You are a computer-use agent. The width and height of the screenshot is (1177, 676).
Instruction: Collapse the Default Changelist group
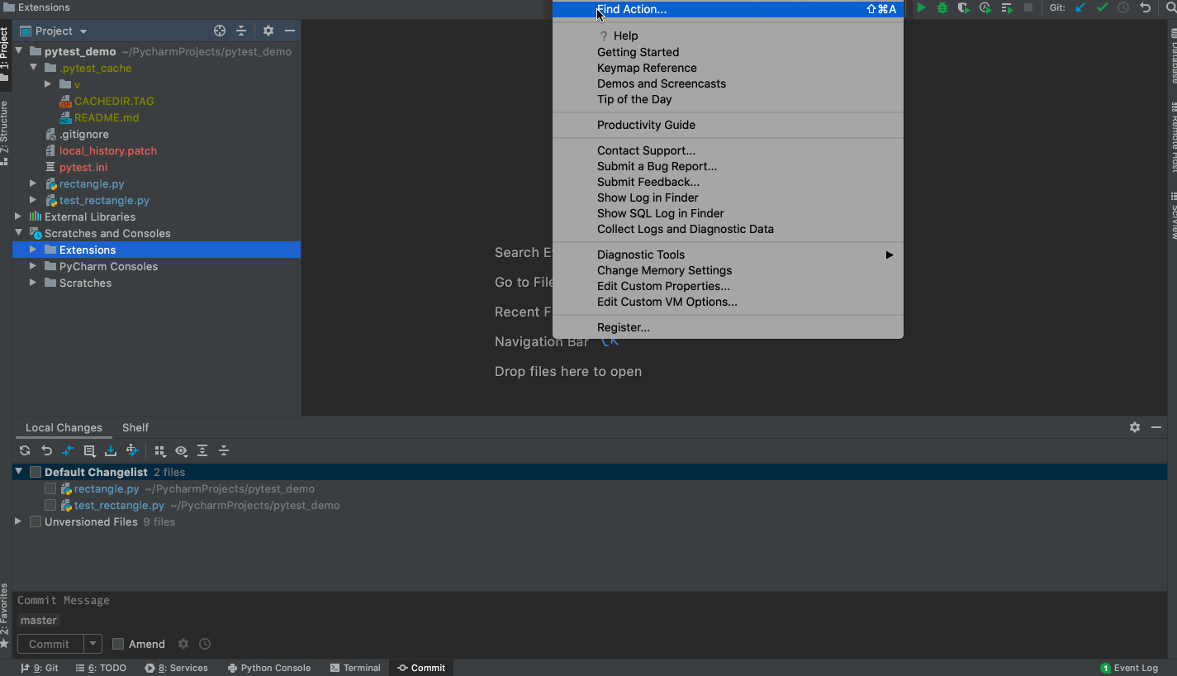(18, 472)
